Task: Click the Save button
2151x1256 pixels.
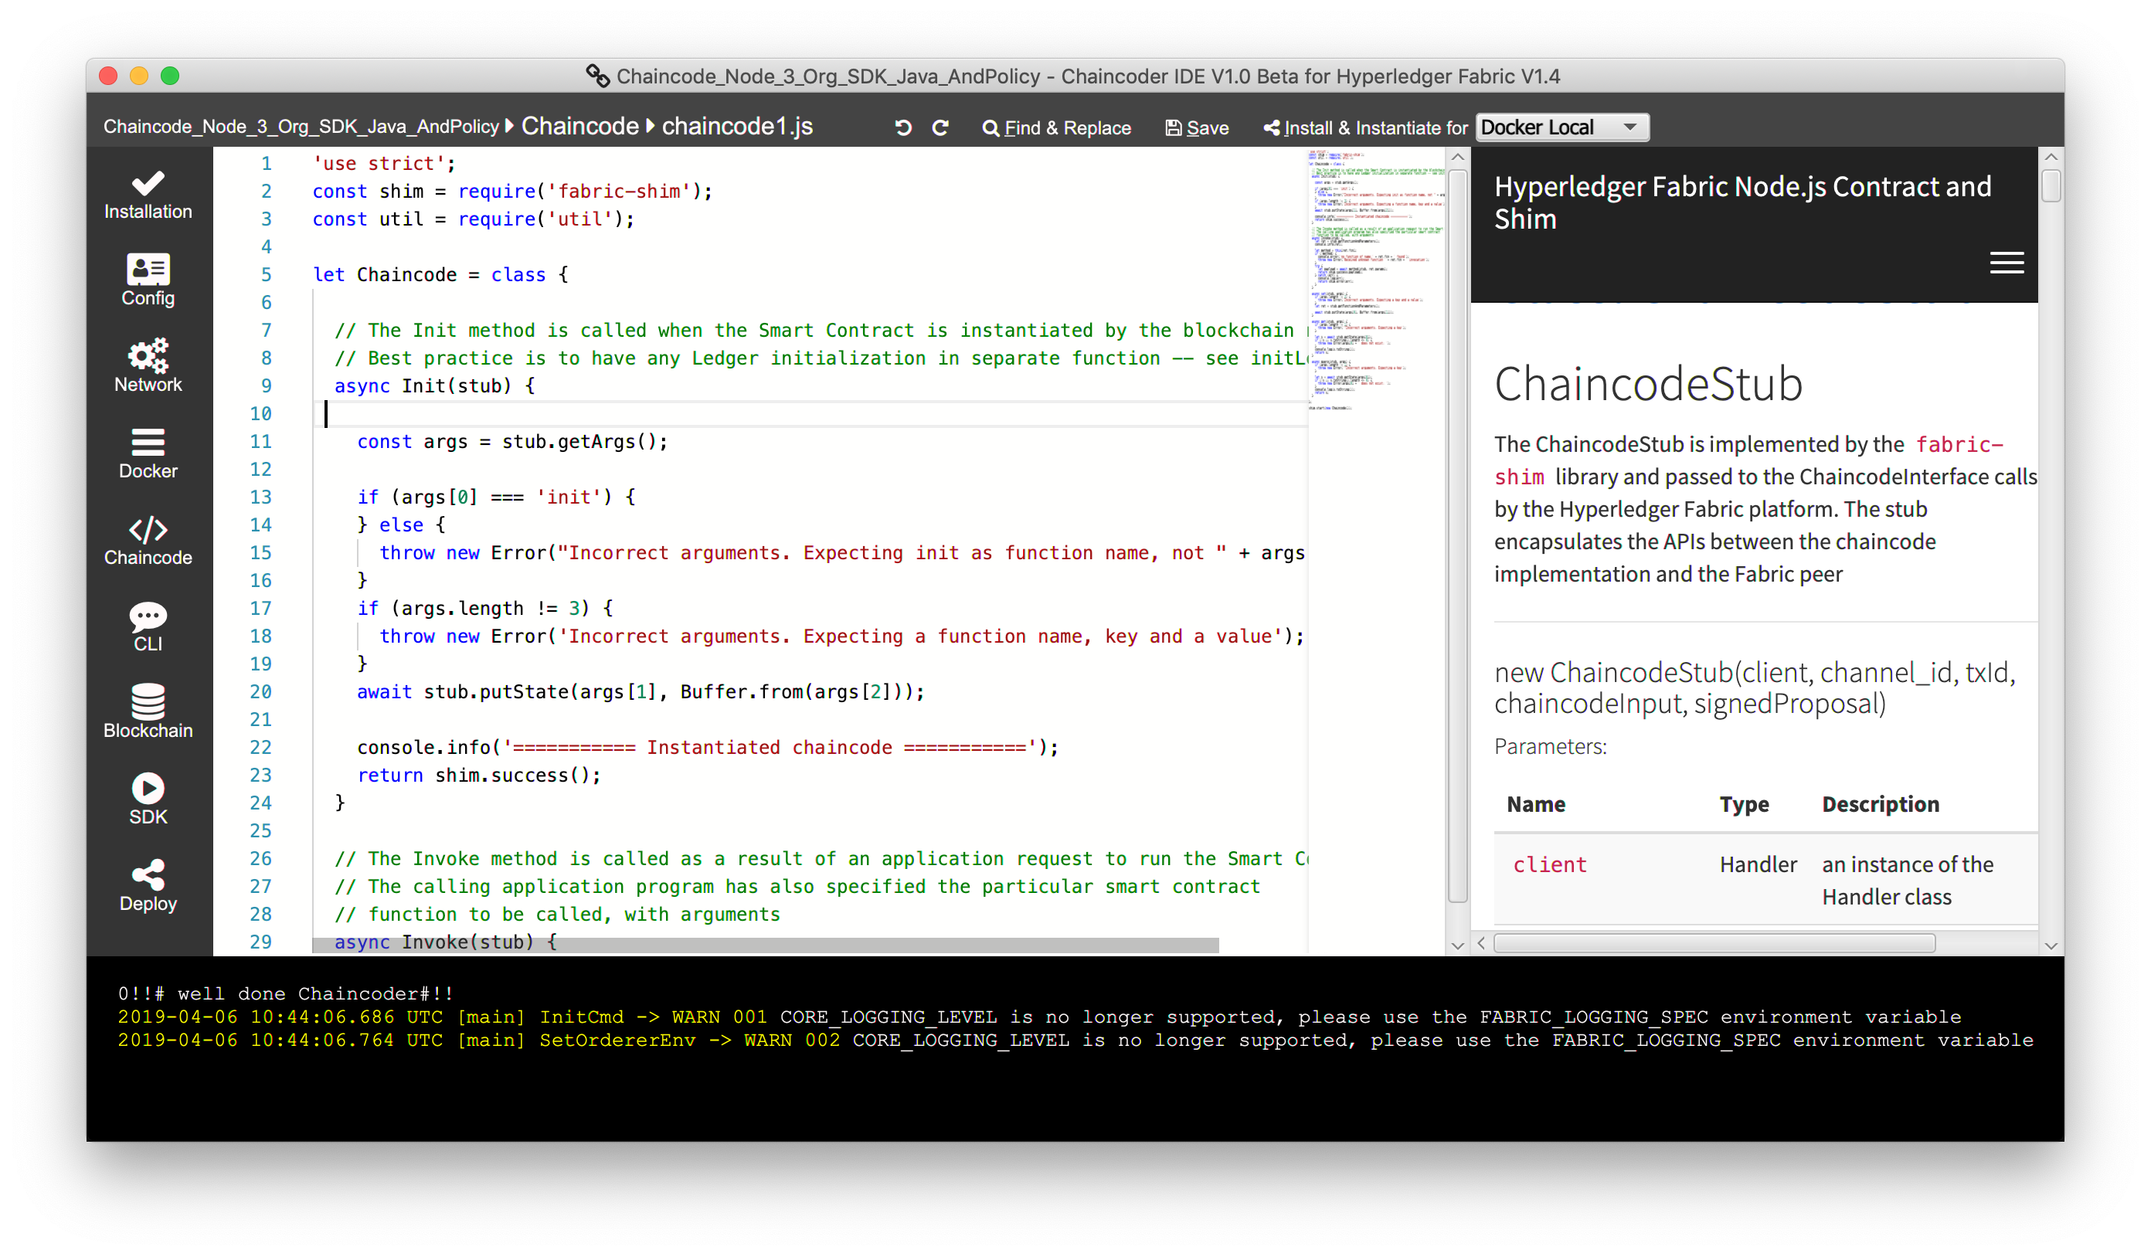Action: tap(1197, 128)
